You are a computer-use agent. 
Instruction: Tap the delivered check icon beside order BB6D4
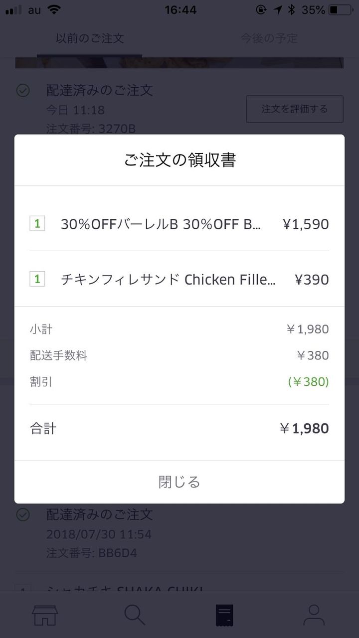pos(23,514)
